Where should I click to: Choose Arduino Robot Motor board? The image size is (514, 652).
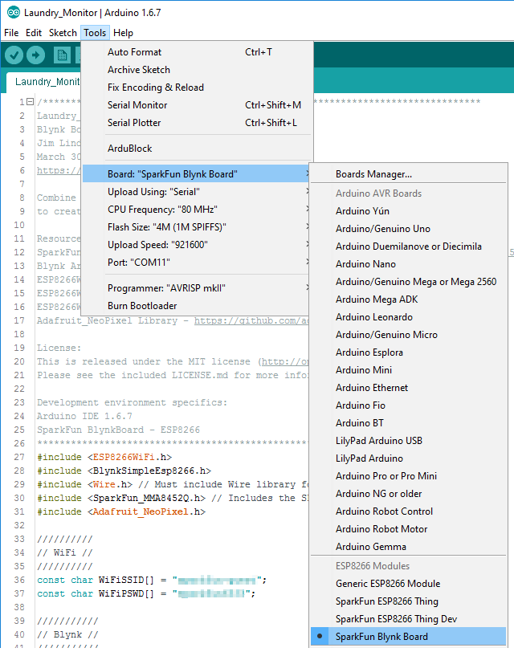[x=408, y=529]
